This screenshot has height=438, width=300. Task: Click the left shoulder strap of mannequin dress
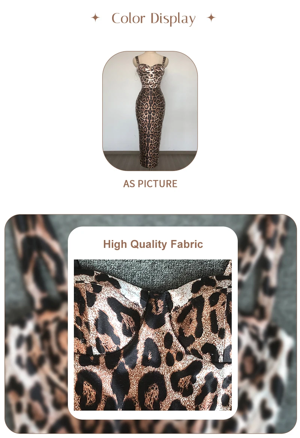pyautogui.click(x=137, y=60)
